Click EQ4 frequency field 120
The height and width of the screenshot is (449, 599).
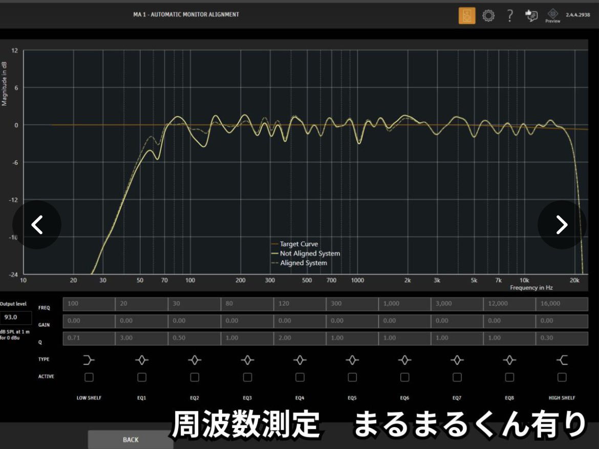(x=299, y=304)
